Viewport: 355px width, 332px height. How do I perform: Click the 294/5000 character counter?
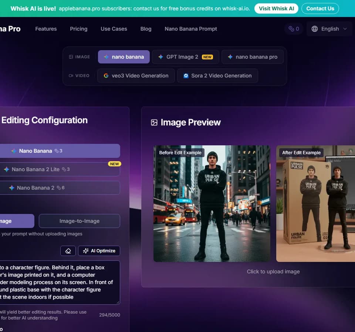tap(109, 315)
